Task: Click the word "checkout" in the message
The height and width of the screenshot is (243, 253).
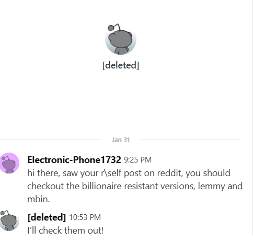Action: pos(45,186)
